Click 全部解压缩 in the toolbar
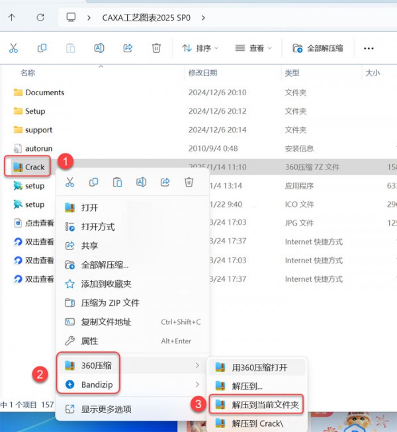 coord(318,48)
